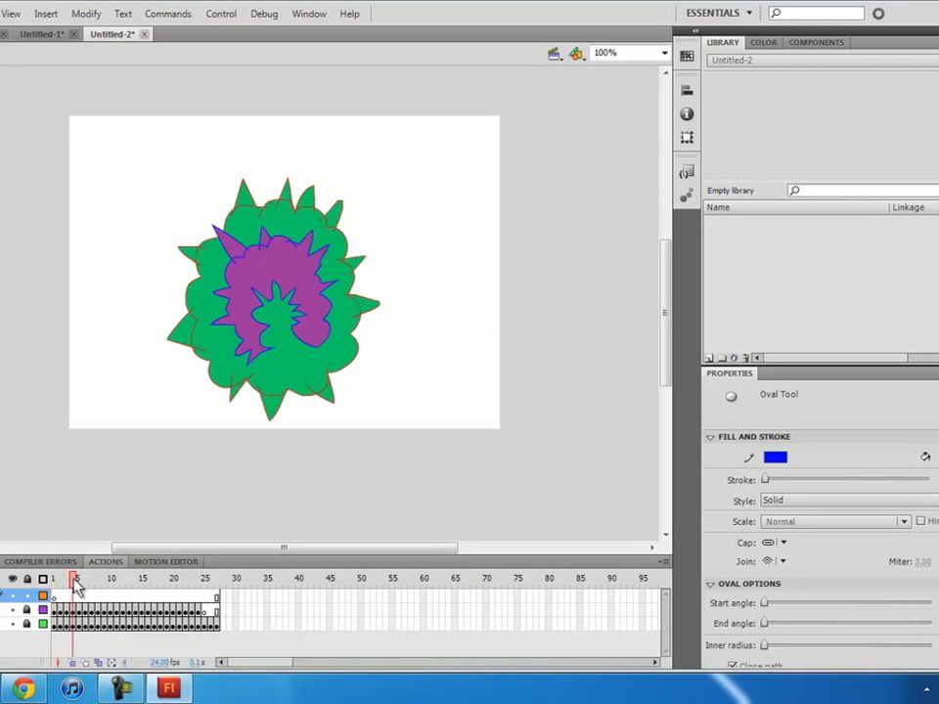Collapse panels with the double-arrow icon

coord(695,30)
